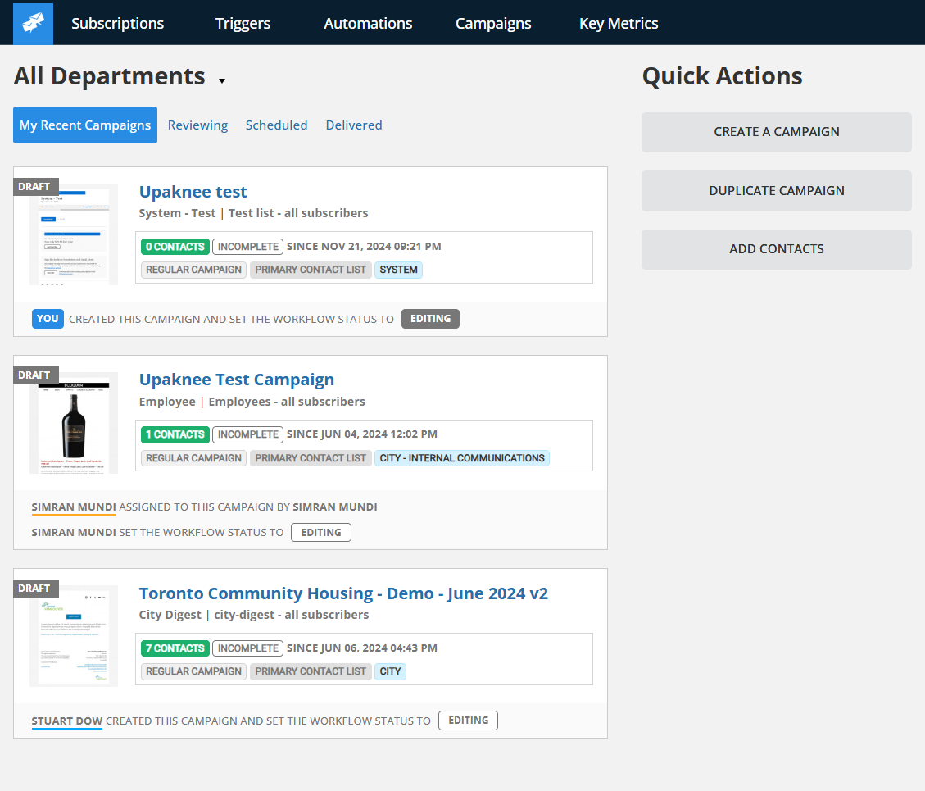The height and width of the screenshot is (791, 925).
Task: Select the My Recent Campaigns tab
Action: click(84, 125)
